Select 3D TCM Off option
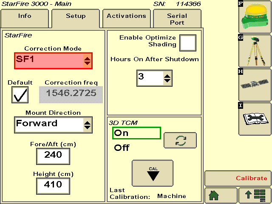This screenshot has height=204, width=272. coord(122,148)
